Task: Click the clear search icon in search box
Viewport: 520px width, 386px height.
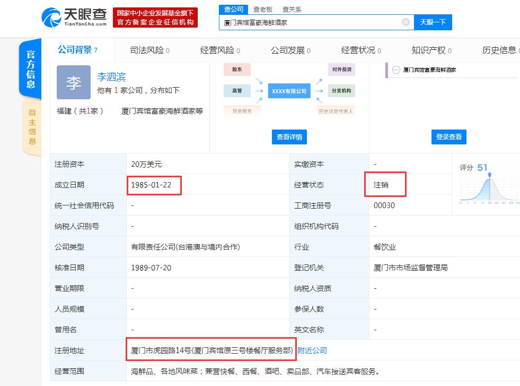Action: tap(406, 22)
